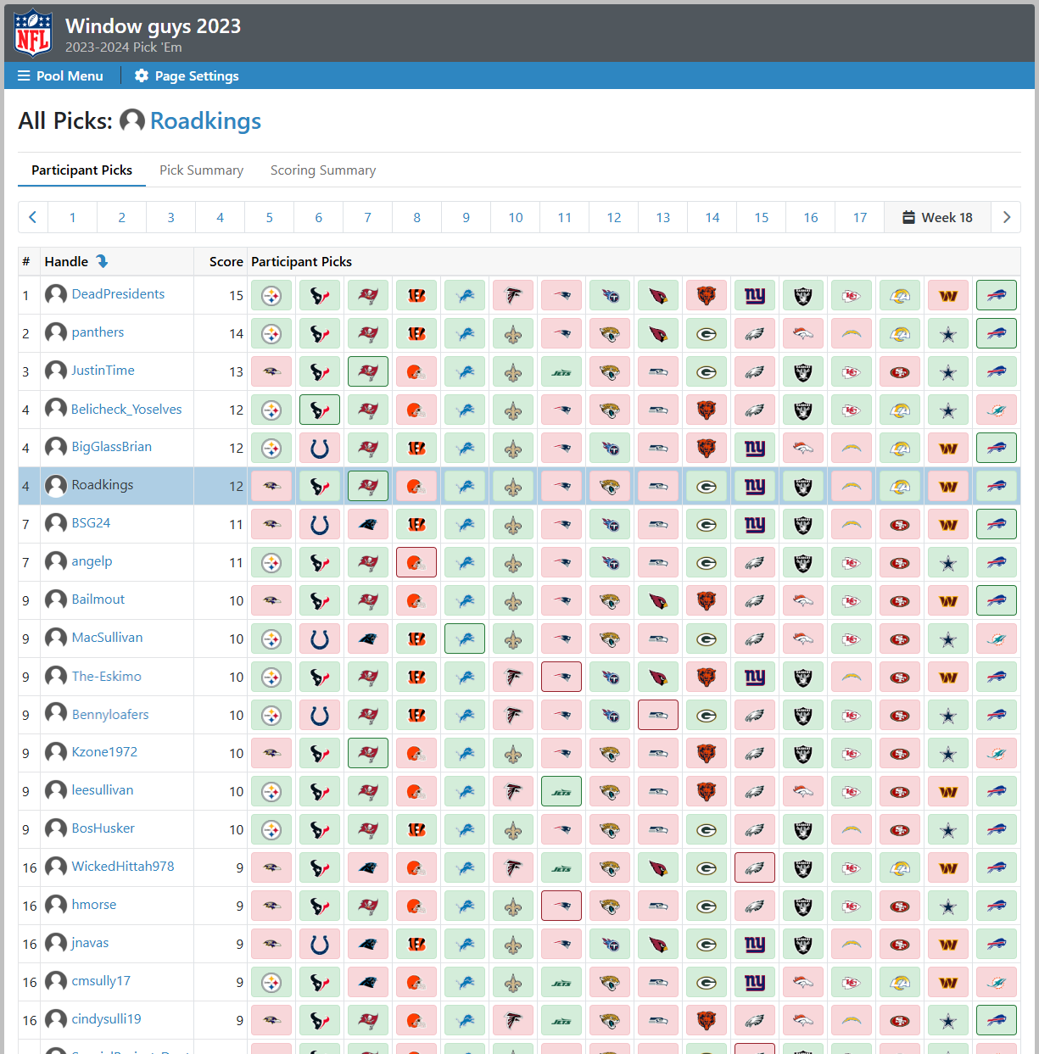This screenshot has width=1039, height=1054.
Task: Sort by Handle using the arrow icon
Action: tap(102, 261)
